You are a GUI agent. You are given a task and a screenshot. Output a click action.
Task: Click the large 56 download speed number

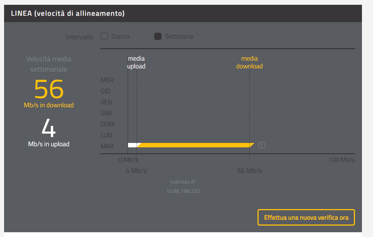[49, 89]
